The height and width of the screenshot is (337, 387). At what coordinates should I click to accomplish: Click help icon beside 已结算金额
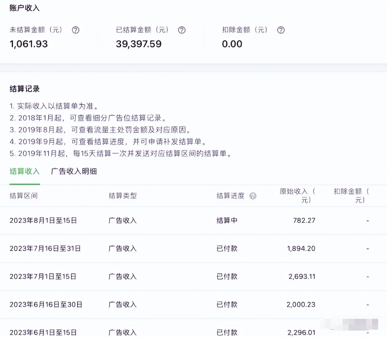pyautogui.click(x=182, y=30)
